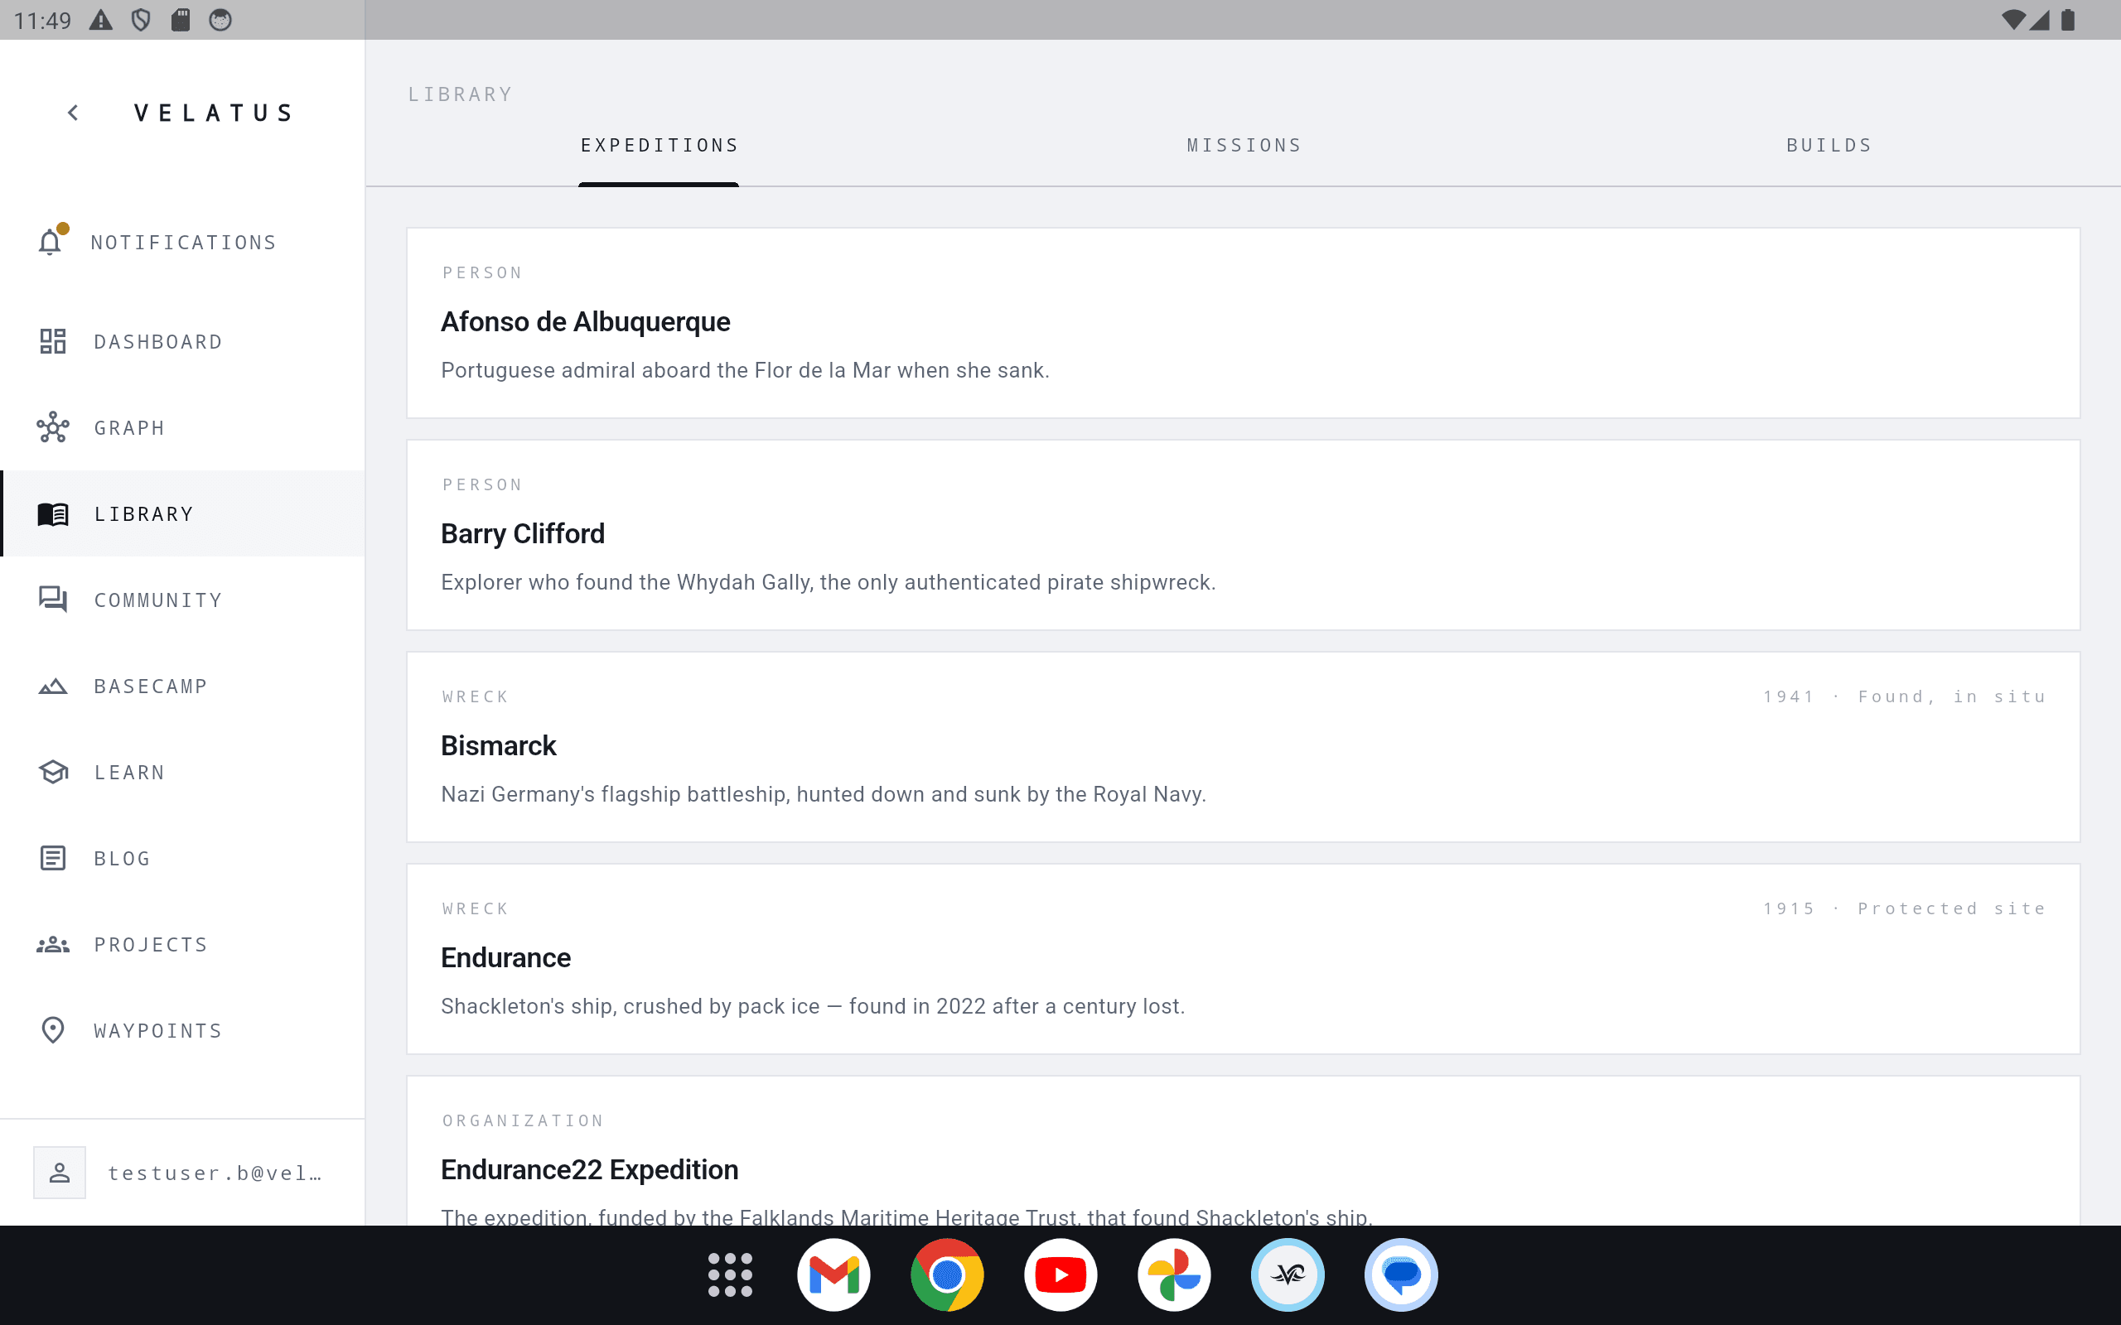
Task: Click the testuser.b account email
Action: coord(215,1173)
